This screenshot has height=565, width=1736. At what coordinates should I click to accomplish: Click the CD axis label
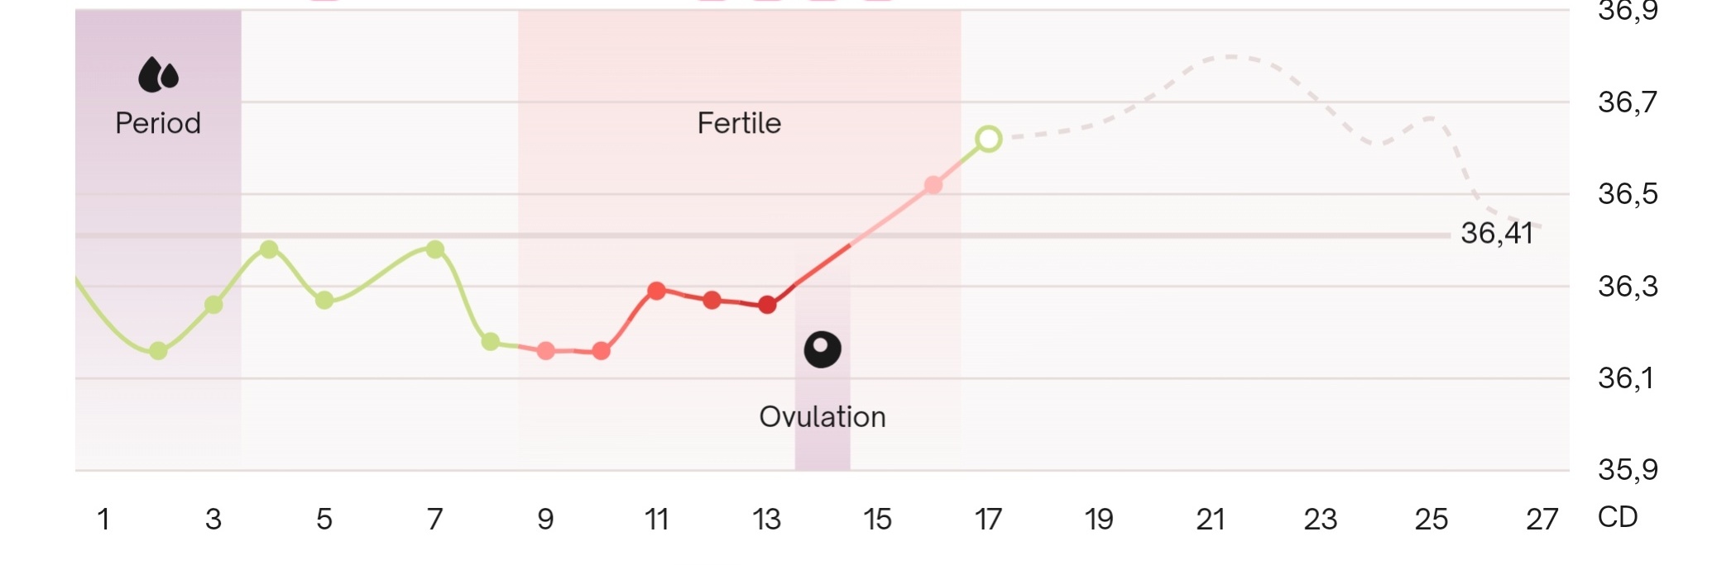1617,517
